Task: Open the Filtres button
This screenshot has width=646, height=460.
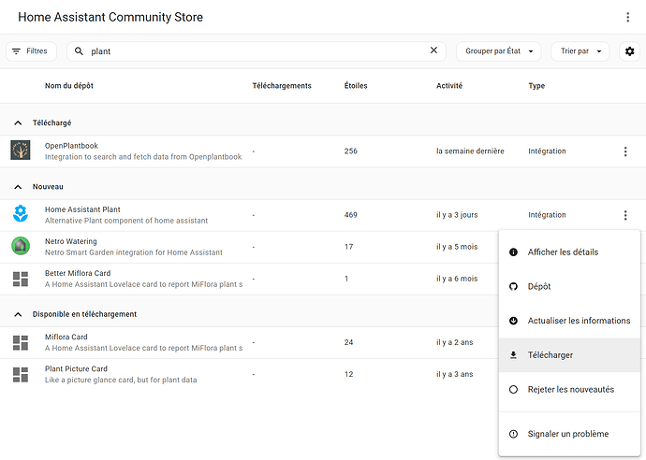Action: pos(31,51)
